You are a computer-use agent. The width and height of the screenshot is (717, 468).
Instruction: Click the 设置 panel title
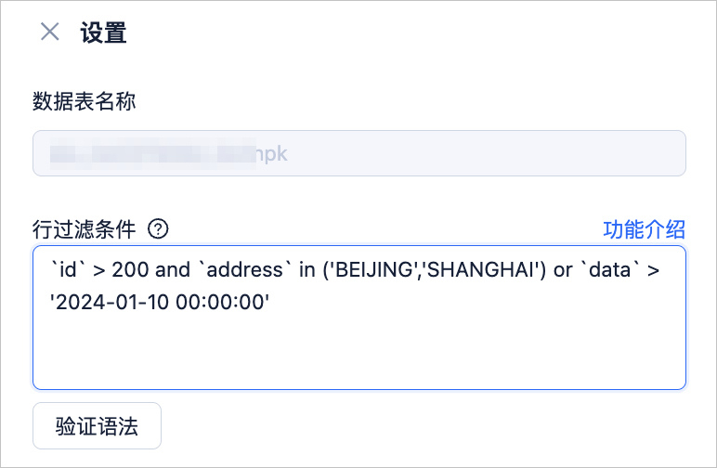coord(104,32)
